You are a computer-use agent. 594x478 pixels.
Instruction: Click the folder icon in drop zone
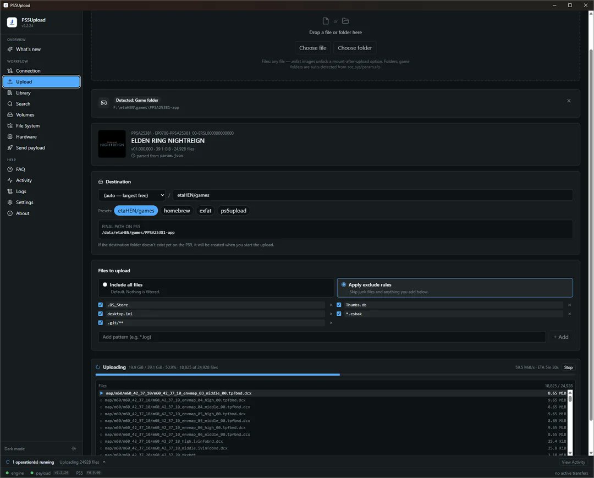[x=345, y=21]
